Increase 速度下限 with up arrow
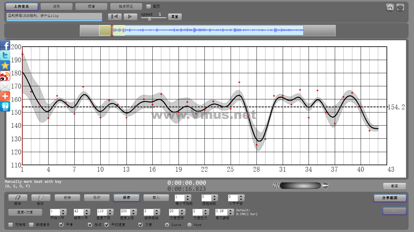The image size is (414, 232). click(110, 211)
